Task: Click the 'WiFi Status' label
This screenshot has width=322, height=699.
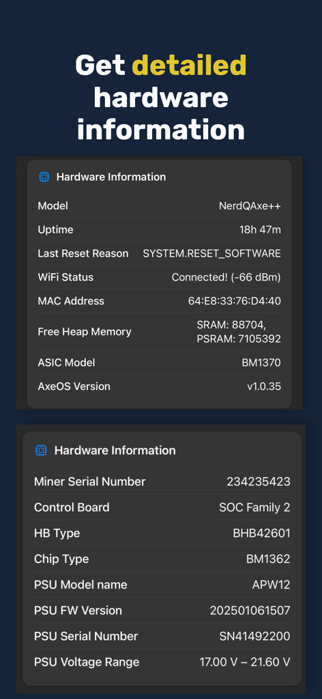Action: point(65,277)
